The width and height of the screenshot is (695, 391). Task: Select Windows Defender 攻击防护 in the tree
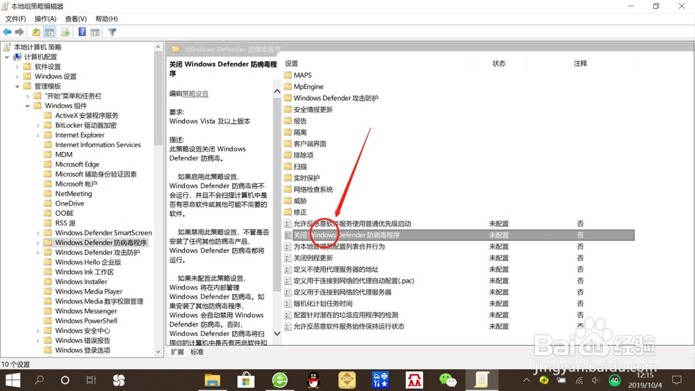click(x=97, y=252)
